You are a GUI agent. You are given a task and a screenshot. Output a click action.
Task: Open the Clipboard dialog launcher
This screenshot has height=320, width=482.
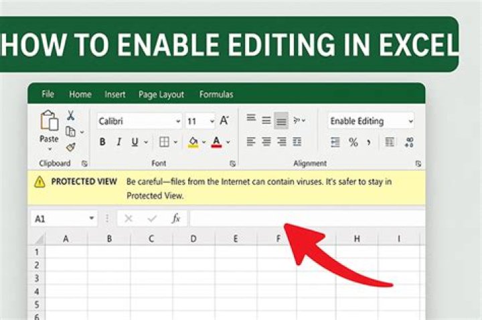pyautogui.click(x=84, y=164)
